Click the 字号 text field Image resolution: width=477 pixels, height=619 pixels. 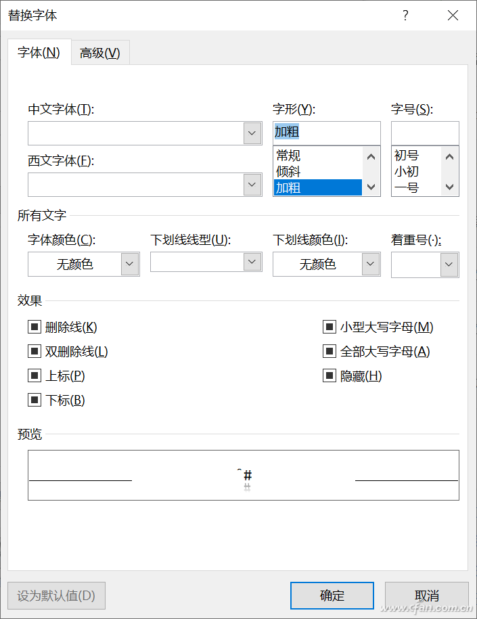click(426, 133)
